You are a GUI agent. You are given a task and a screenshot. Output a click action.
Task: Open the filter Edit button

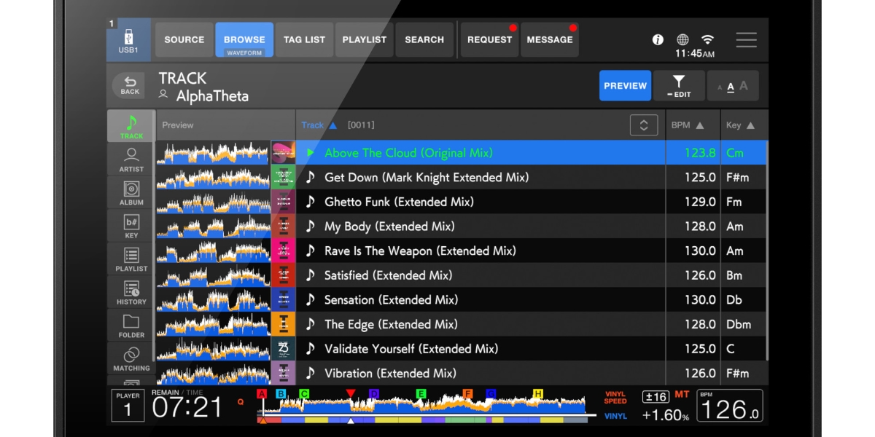point(679,86)
